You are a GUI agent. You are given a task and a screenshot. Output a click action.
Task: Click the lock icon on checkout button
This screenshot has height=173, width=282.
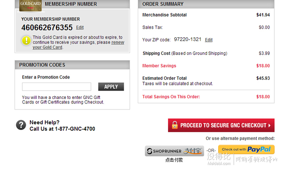click(174, 125)
